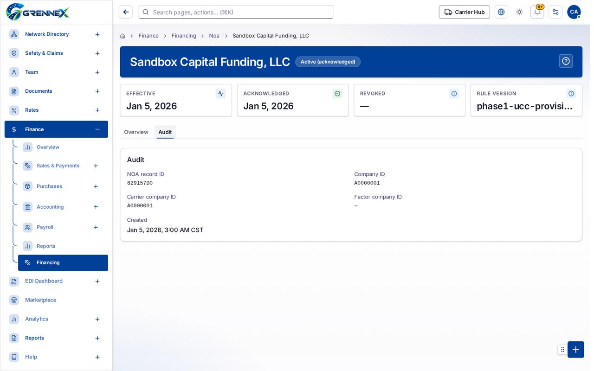Click the help question mark icon in banner
Screen dimensions: 594x371
click(566, 61)
